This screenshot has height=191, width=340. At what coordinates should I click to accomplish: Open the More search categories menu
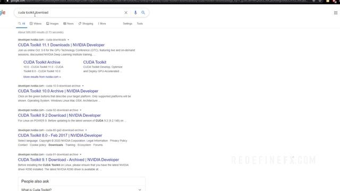click(102, 23)
